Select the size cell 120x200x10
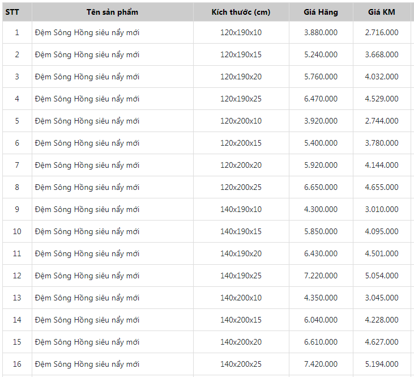Screen dimensions: 414x377 [x=241, y=121]
